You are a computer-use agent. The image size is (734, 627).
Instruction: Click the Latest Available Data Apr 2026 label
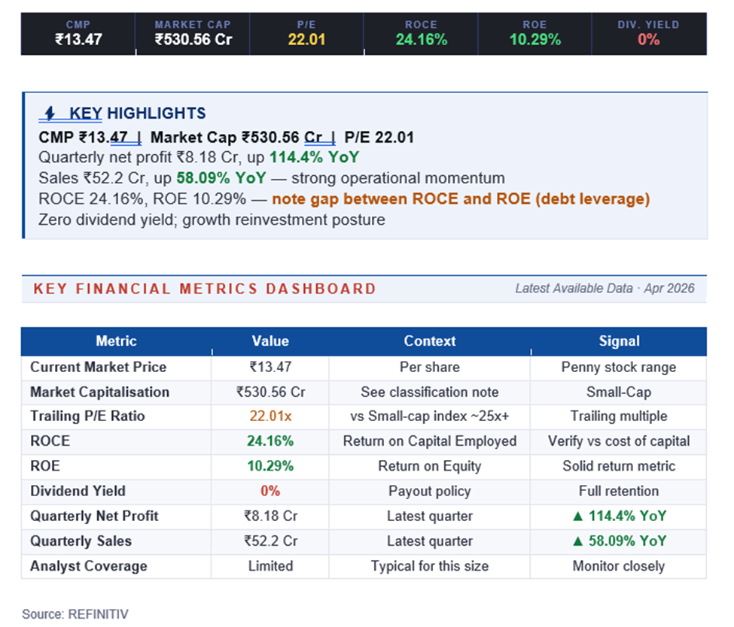click(605, 289)
